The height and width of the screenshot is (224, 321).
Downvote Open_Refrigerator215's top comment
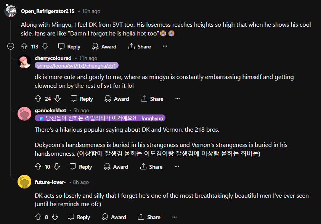pos(45,47)
